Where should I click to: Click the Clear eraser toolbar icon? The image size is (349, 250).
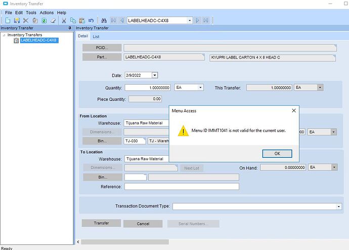tap(53, 21)
